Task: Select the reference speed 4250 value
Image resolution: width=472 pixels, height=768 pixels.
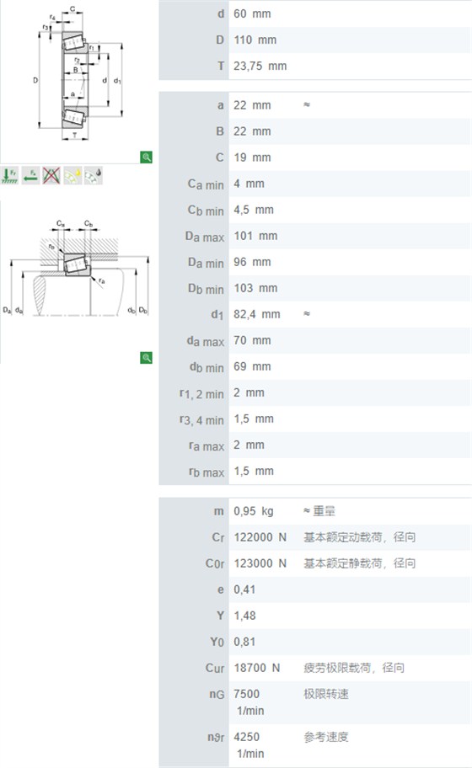Action: click(247, 737)
